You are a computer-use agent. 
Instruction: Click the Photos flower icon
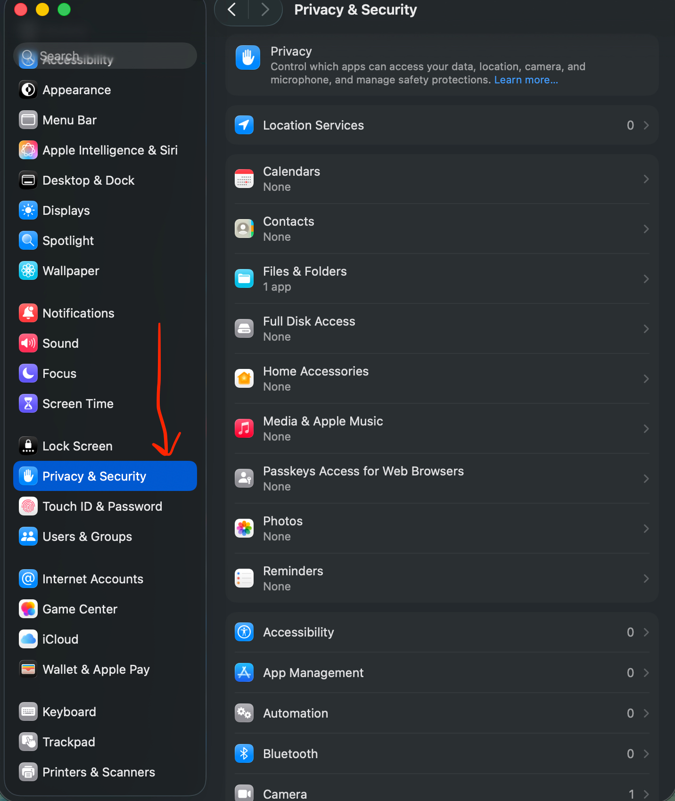(244, 529)
